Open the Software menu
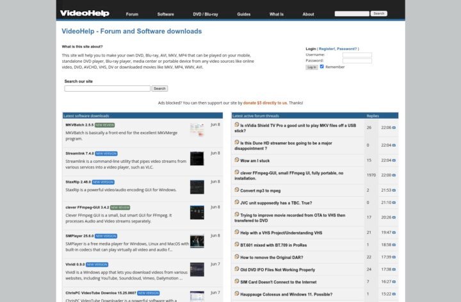461x302 pixels. click(x=166, y=14)
